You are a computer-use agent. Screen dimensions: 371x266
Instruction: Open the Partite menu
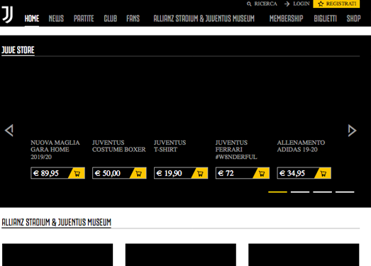click(x=84, y=18)
